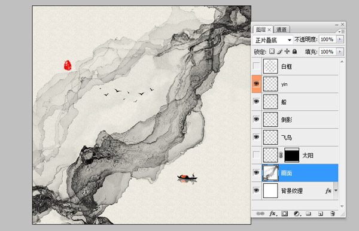Viewport: 359px width, 231px height.
Task: Create a new layer group
Action: click(309, 214)
